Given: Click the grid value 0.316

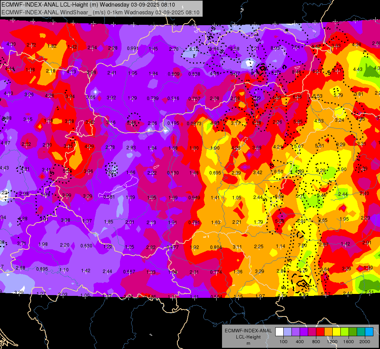Looking at the screenshot, I should tap(173, 98).
